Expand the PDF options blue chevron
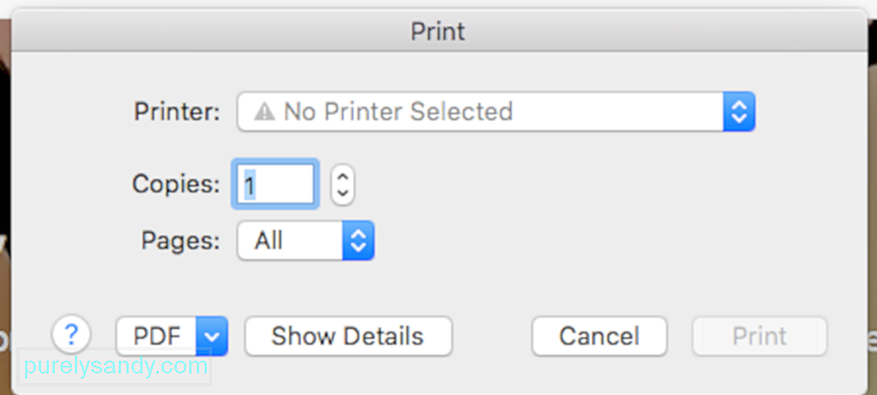 pos(212,337)
